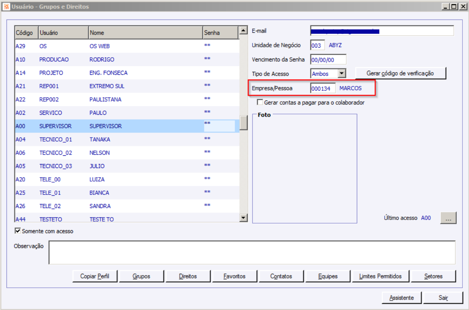The image size is (469, 310).
Task: Click the name SANDRA
Action: pyautogui.click(x=100, y=206)
